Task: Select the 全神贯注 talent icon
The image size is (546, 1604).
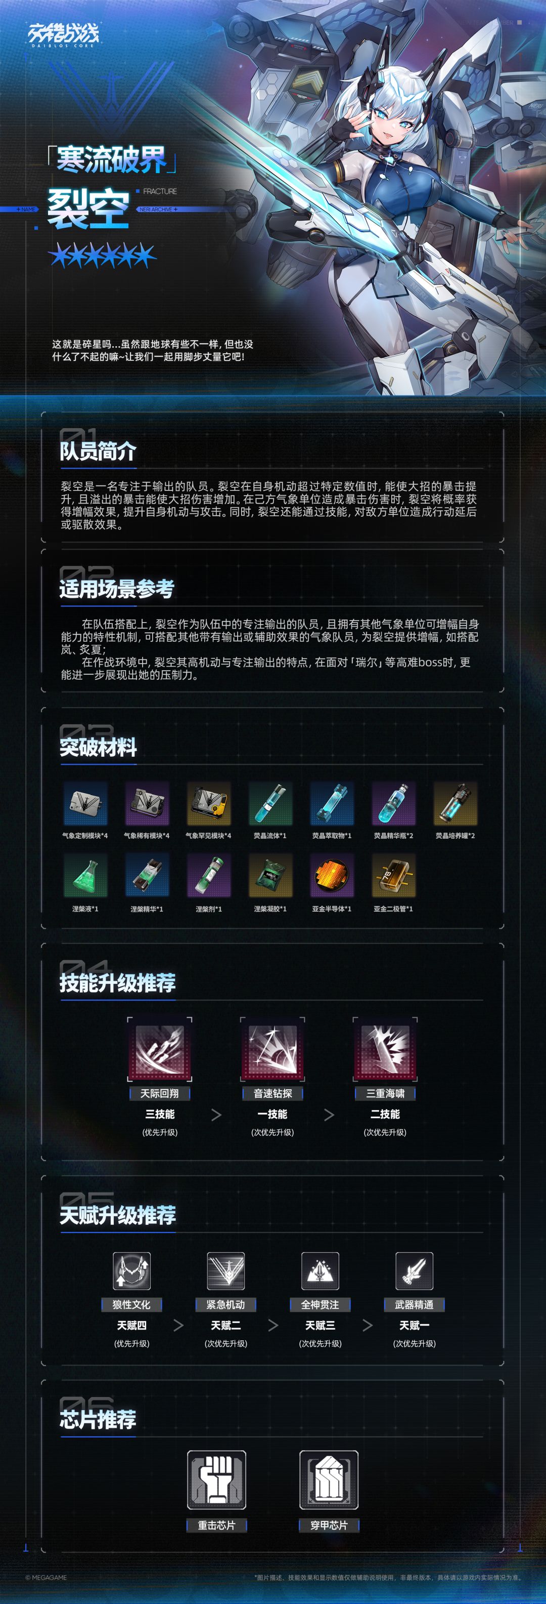Action: [320, 1271]
